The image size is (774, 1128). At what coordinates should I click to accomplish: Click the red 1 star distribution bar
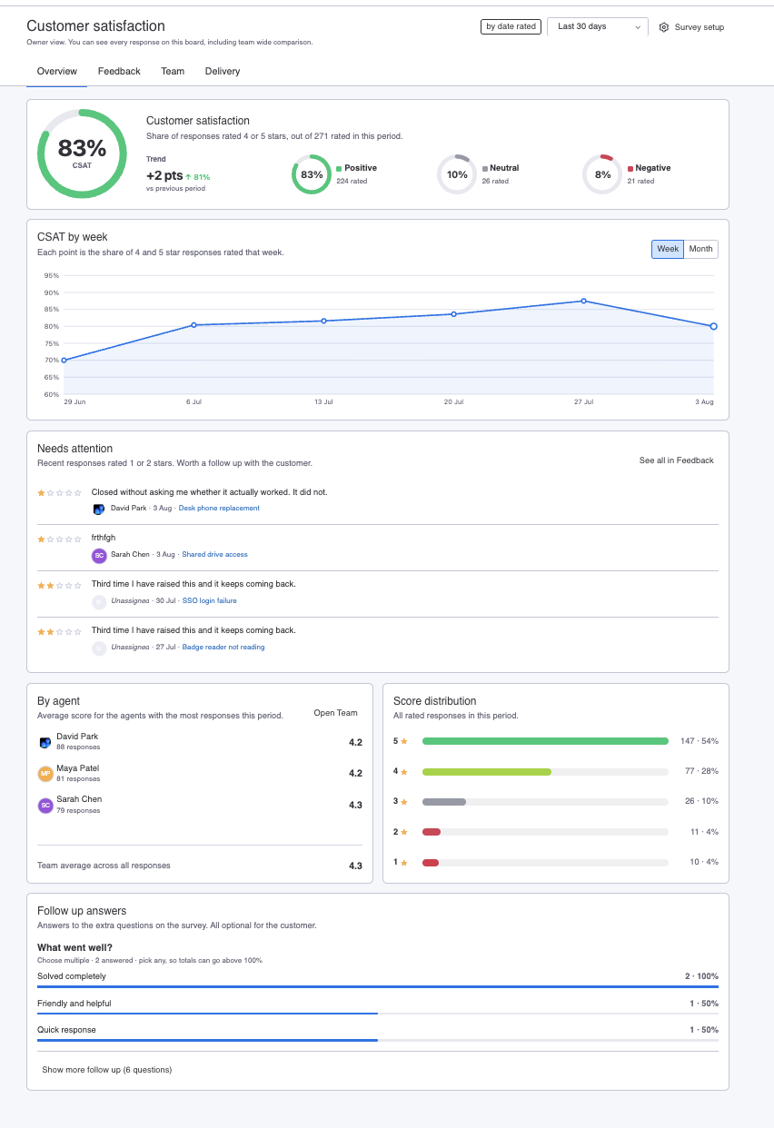click(431, 863)
